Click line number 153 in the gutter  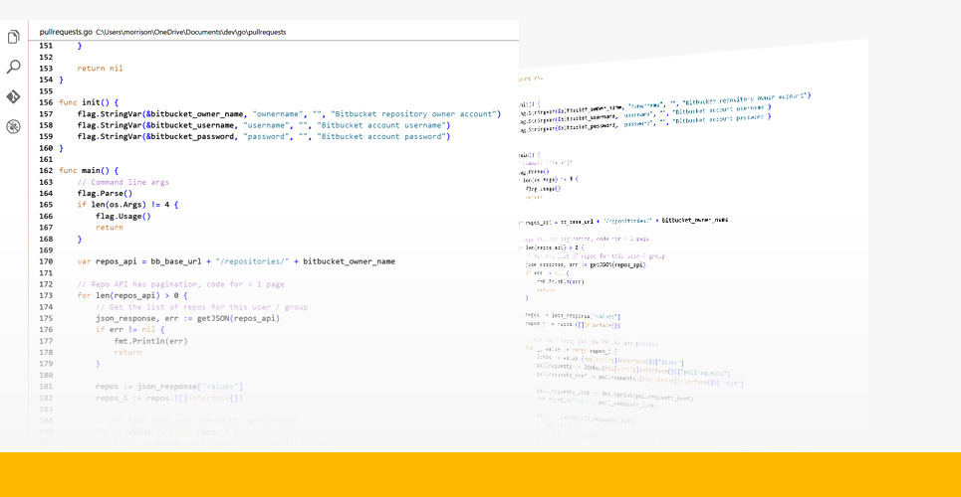pos(46,68)
